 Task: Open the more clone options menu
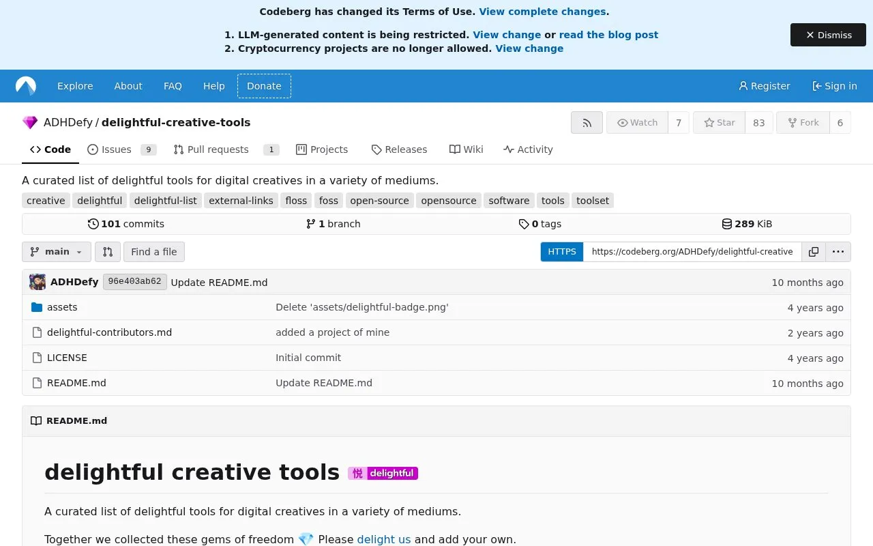838,252
